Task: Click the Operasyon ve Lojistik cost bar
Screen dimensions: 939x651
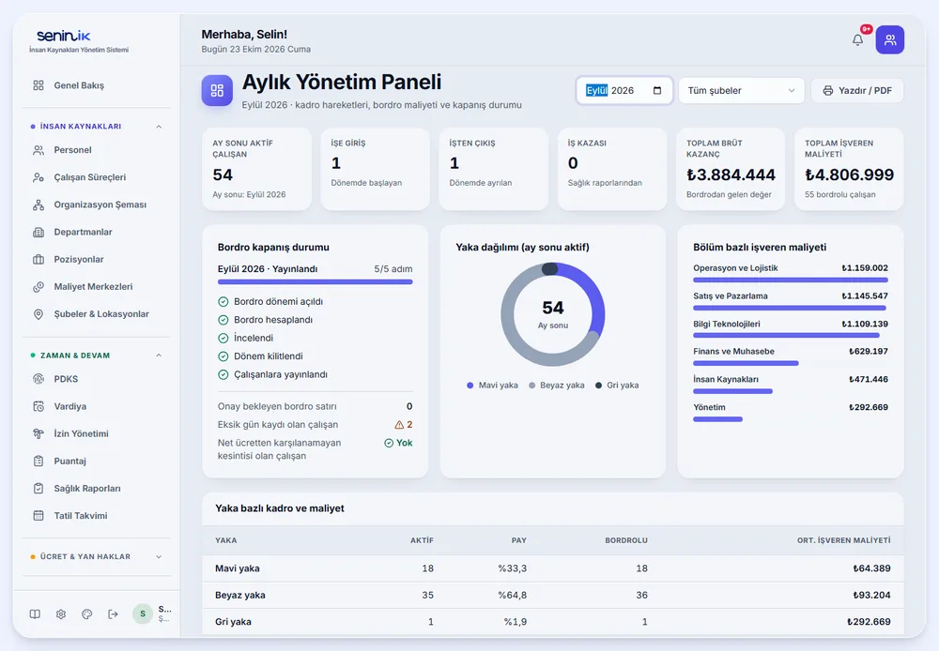Action: click(x=791, y=280)
